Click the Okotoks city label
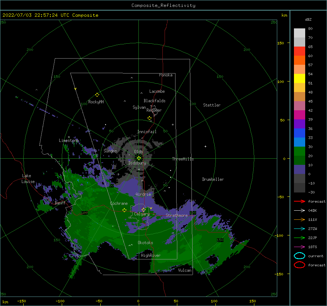This screenshot has width=327, height=306. pos(145,243)
